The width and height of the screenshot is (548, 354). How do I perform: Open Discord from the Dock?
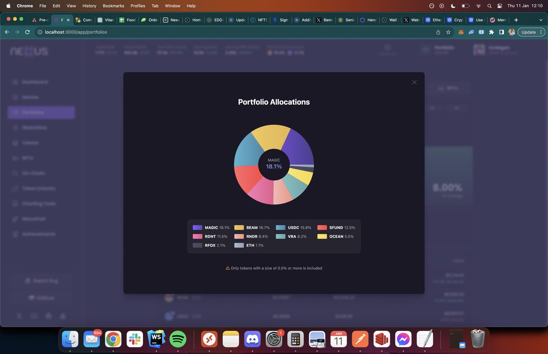coord(253,339)
